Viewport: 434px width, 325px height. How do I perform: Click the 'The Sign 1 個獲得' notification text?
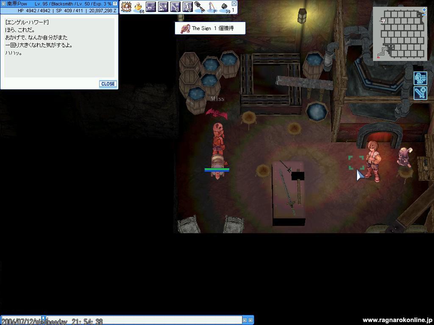coord(213,28)
